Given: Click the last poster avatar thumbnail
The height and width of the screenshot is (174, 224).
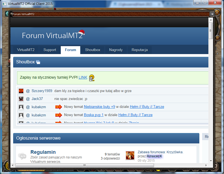Looking at the screenshot, I should point(130,155).
